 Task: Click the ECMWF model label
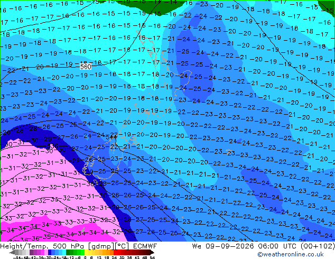145,246
